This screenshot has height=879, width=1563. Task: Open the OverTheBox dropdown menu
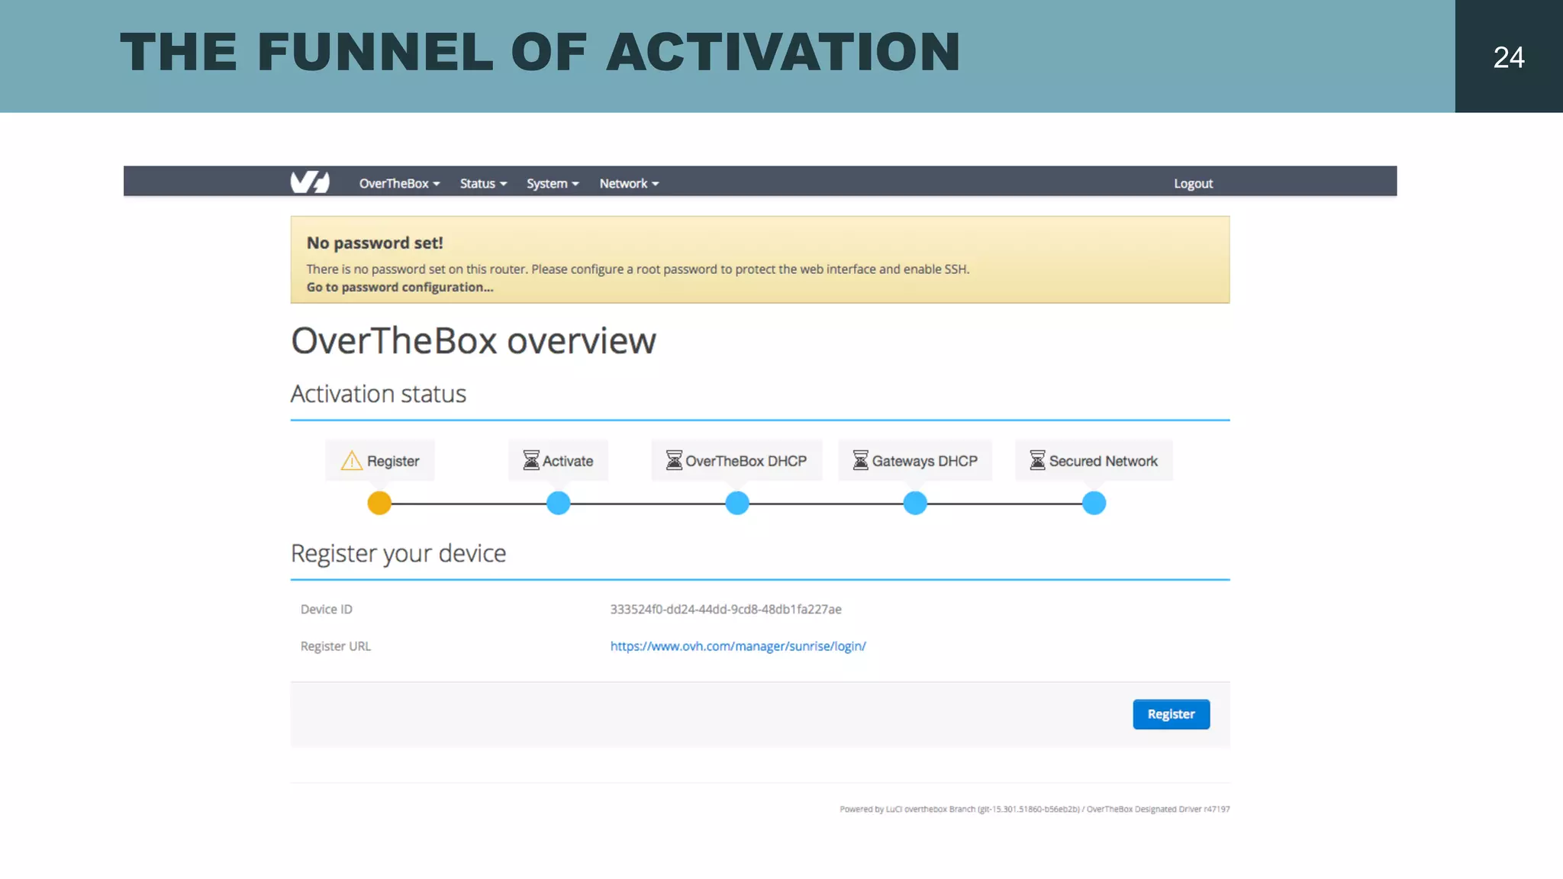[399, 183]
